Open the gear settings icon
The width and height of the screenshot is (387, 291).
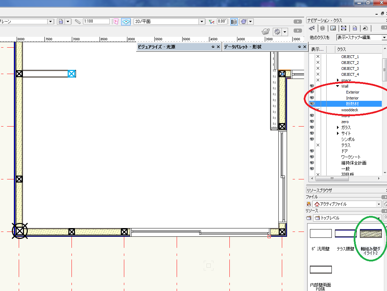click(277, 32)
